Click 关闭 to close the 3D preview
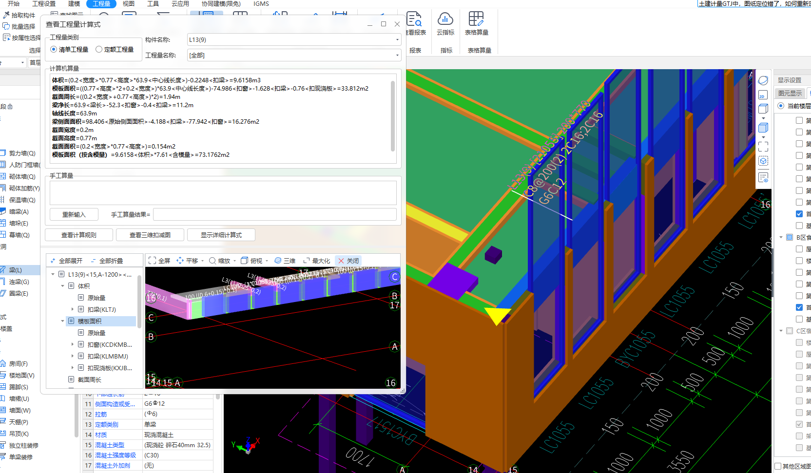Image resolution: width=811 pixels, height=473 pixels. [x=348, y=261]
